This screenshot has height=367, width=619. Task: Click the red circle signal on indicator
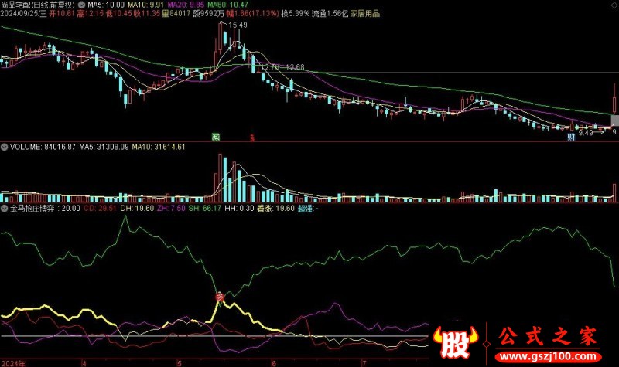[220, 297]
